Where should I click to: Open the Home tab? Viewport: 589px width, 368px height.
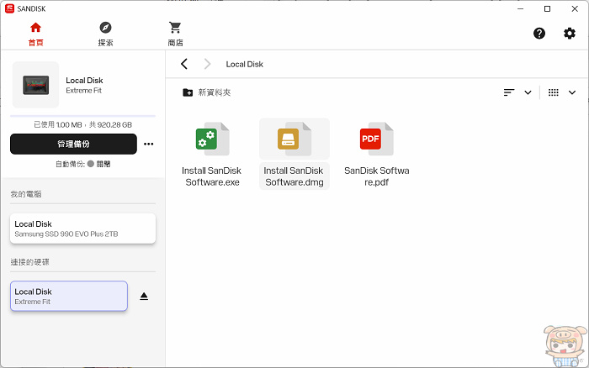tap(35, 34)
